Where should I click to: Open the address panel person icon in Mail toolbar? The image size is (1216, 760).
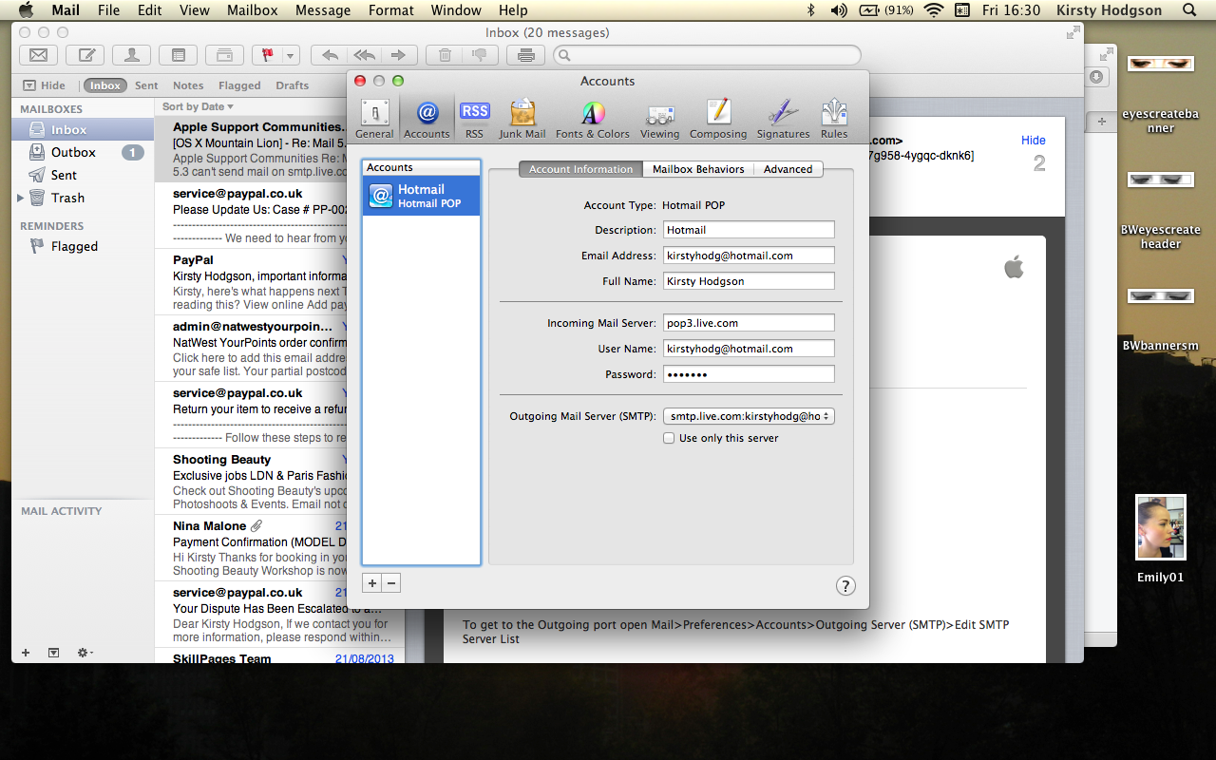pyautogui.click(x=131, y=55)
